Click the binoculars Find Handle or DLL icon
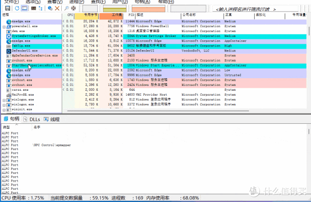Image resolution: width=311 pixels, height=202 pixels. [67, 8]
